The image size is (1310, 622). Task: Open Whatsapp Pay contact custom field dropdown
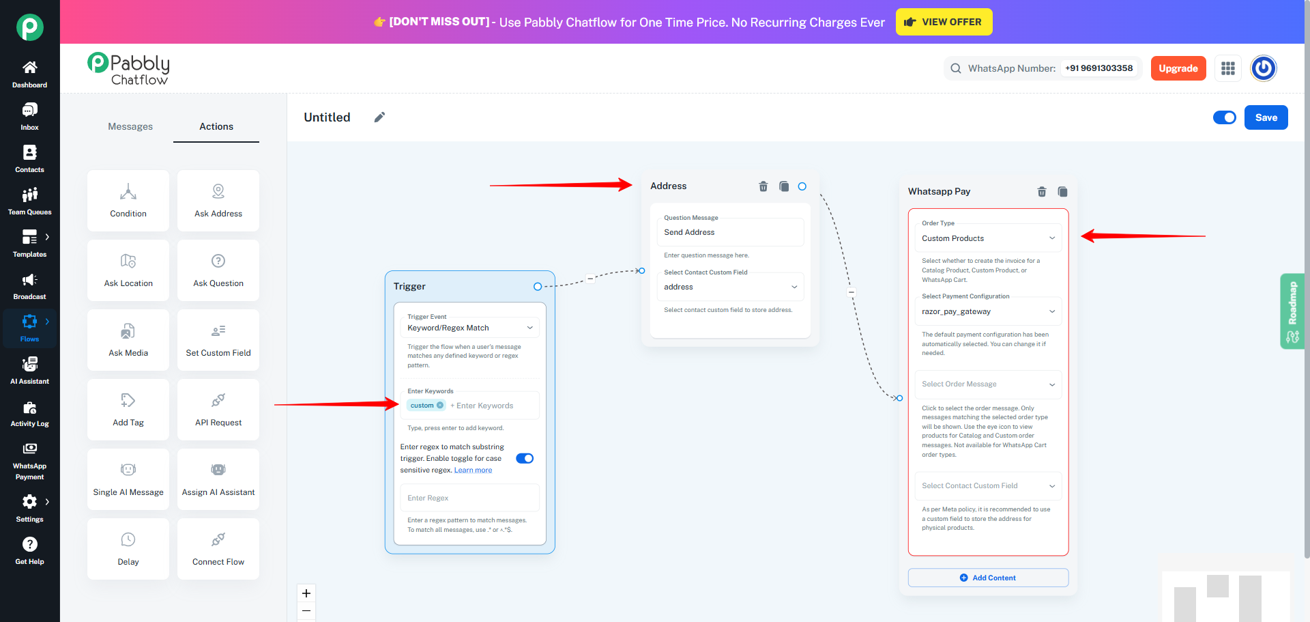988,486
